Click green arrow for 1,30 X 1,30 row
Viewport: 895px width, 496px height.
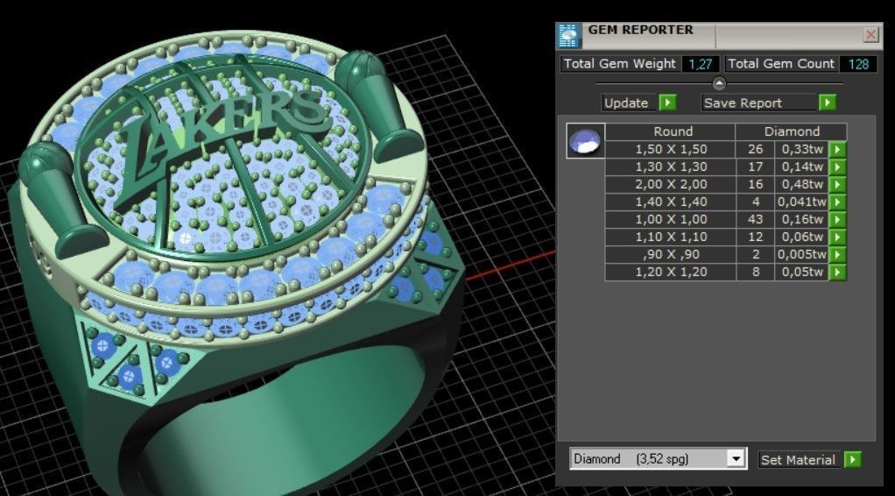click(837, 167)
